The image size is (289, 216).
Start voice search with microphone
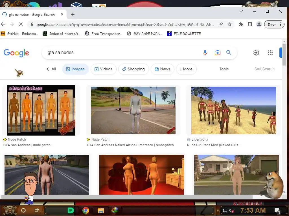[x=205, y=53]
